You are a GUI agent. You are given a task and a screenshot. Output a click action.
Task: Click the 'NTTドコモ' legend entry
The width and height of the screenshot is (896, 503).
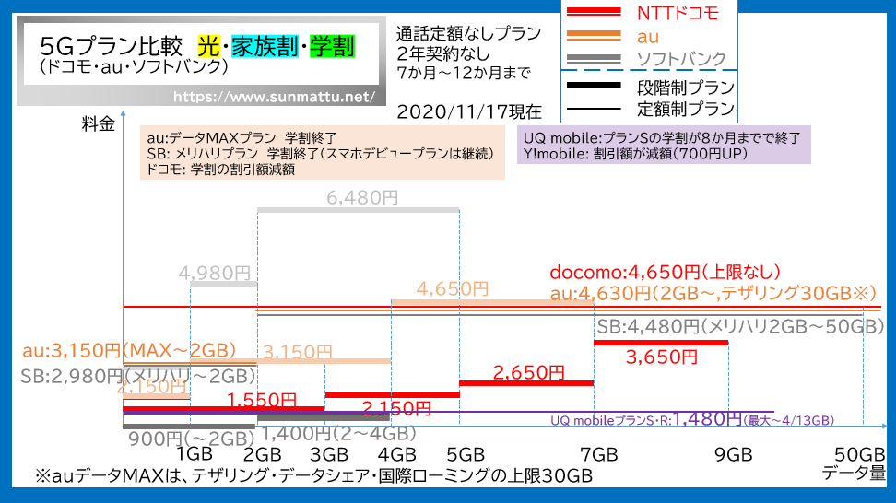(x=678, y=13)
